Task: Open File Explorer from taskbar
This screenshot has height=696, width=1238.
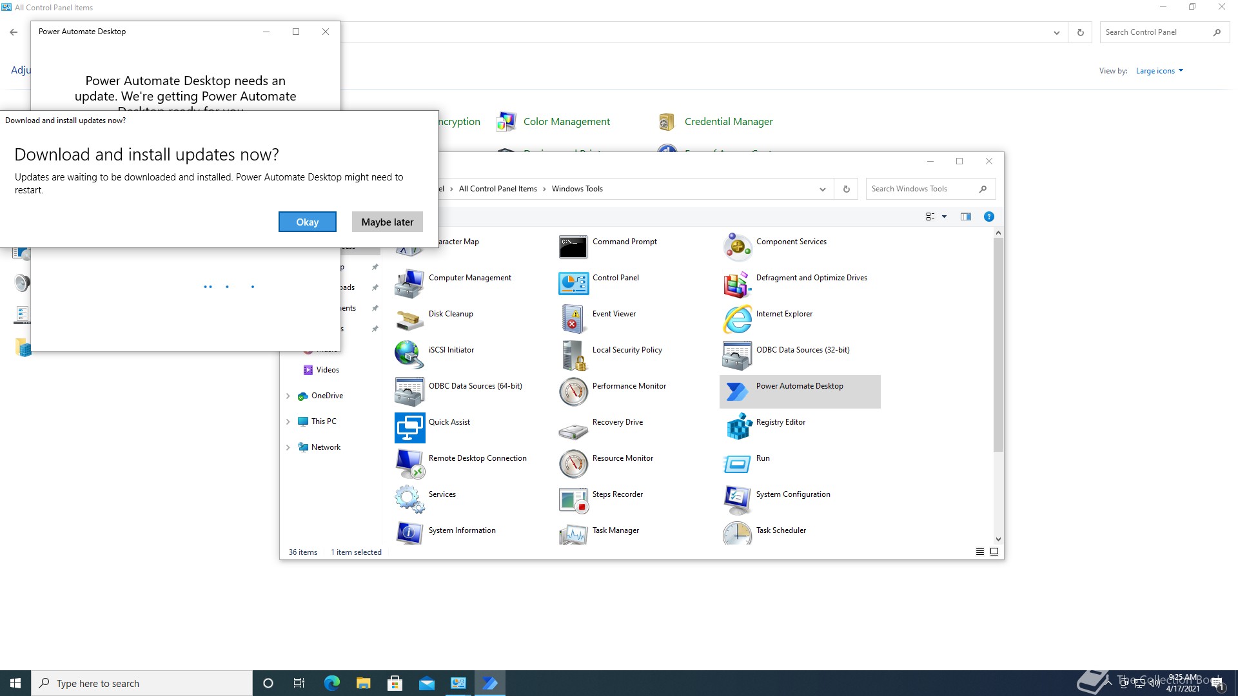Action: pos(364,683)
